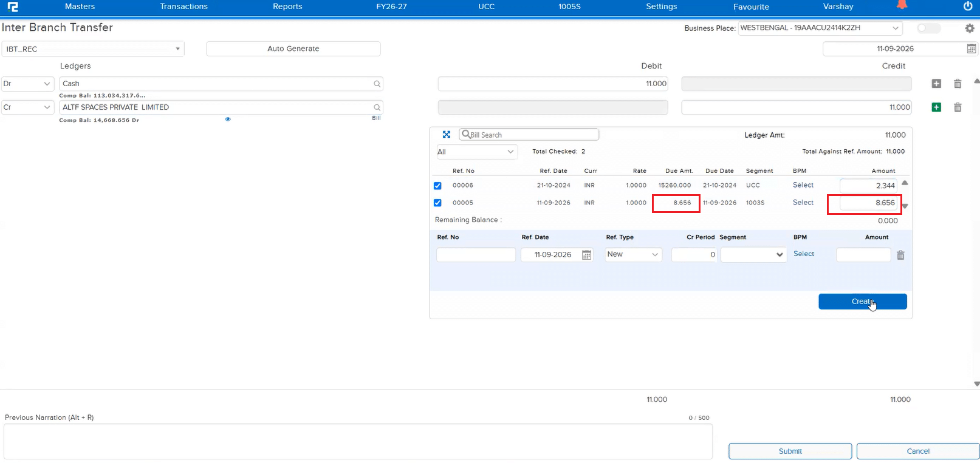Click the page scrollbar down arrow

976,384
